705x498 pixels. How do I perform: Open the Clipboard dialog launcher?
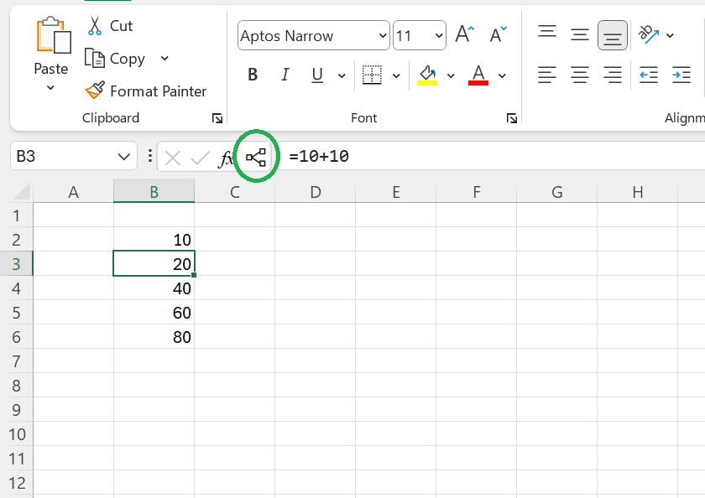click(217, 118)
